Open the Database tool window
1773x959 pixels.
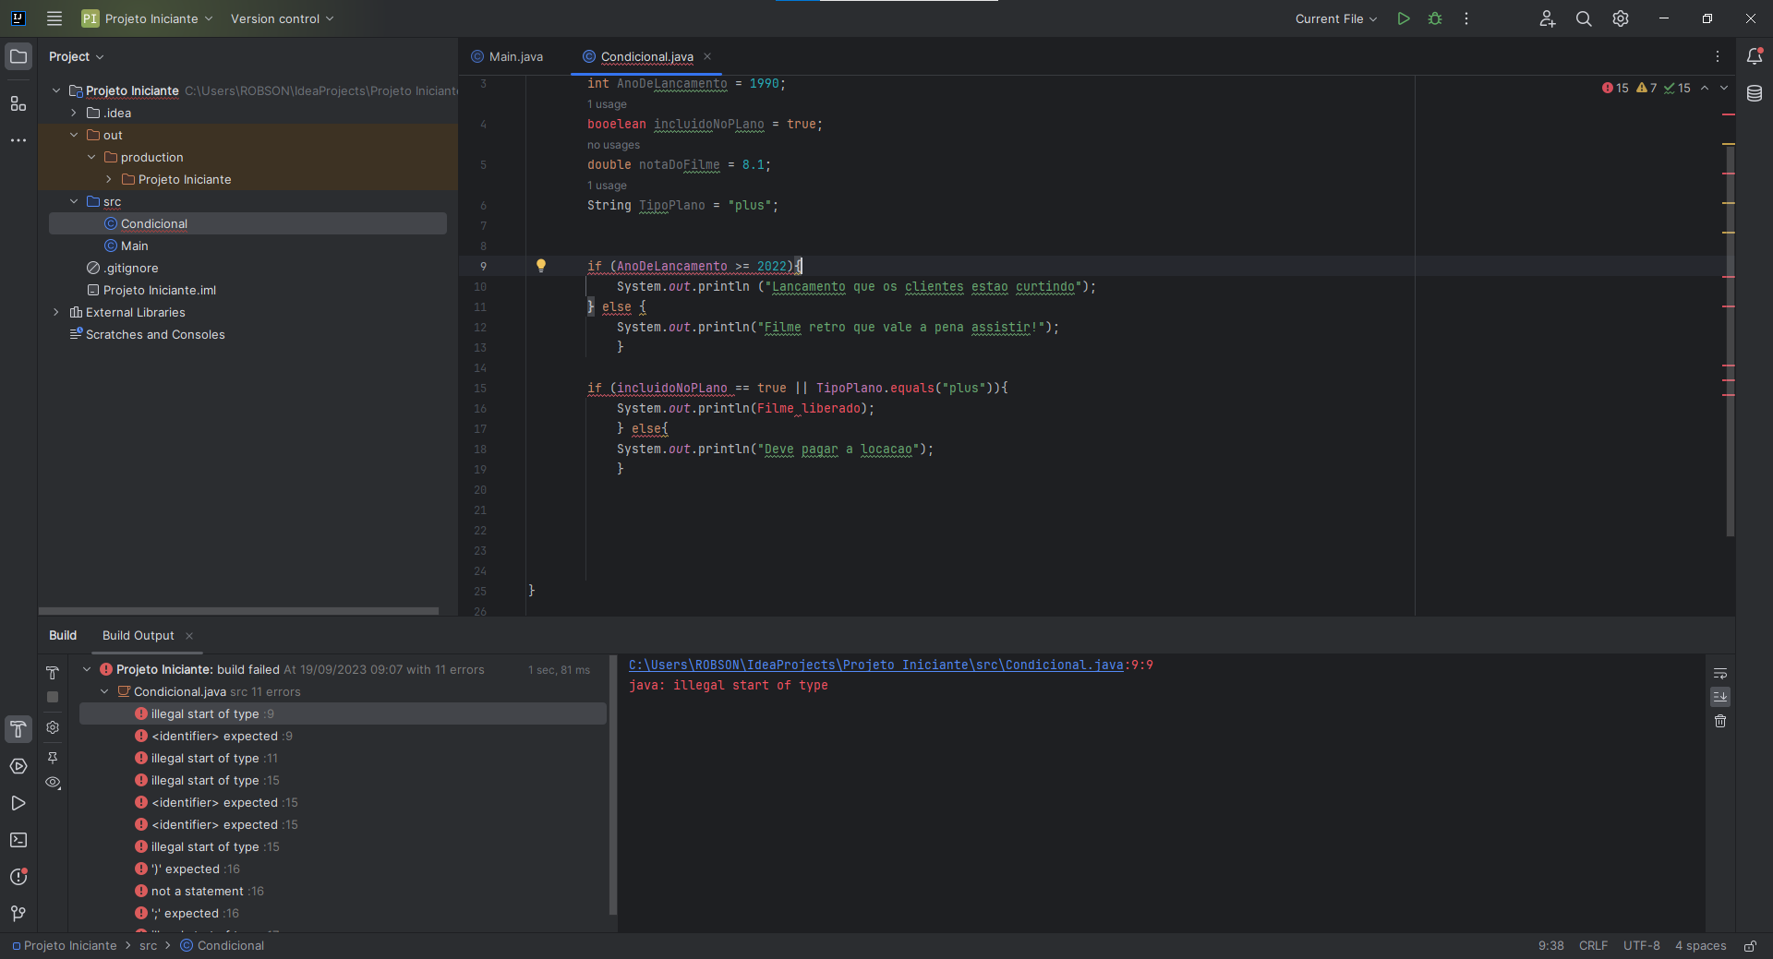[x=1755, y=93]
